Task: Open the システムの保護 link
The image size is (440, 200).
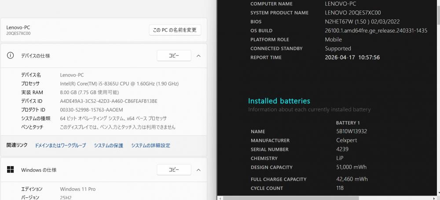Action: (108, 145)
